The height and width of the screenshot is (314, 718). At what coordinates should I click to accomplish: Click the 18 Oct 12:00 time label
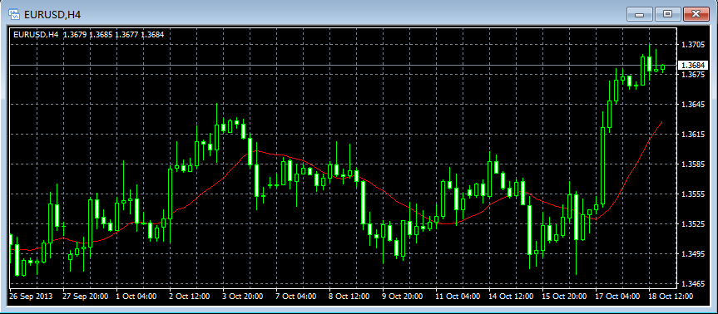click(x=671, y=297)
